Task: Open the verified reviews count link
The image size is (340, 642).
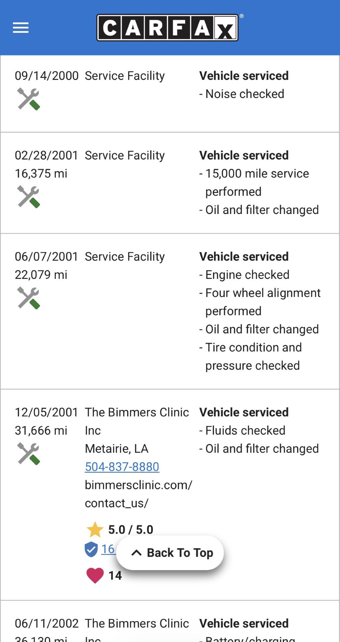Action: pyautogui.click(x=108, y=549)
